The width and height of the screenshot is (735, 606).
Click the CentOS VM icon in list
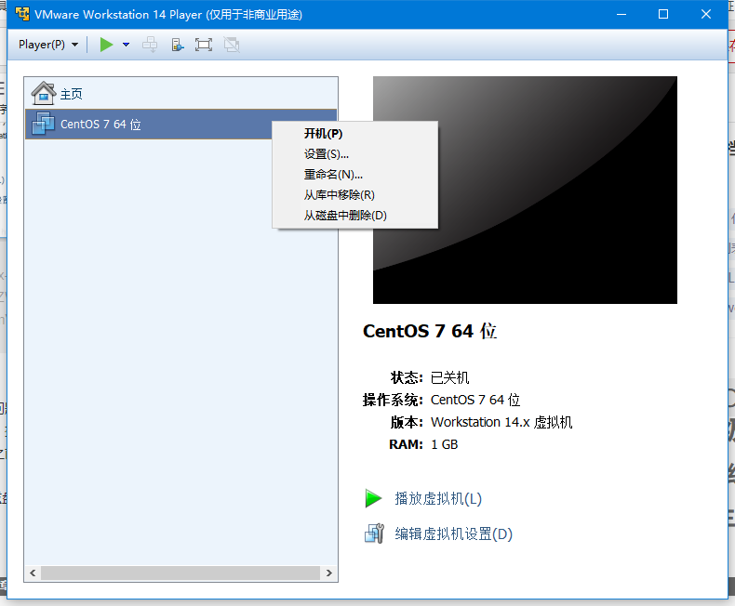tap(43, 124)
